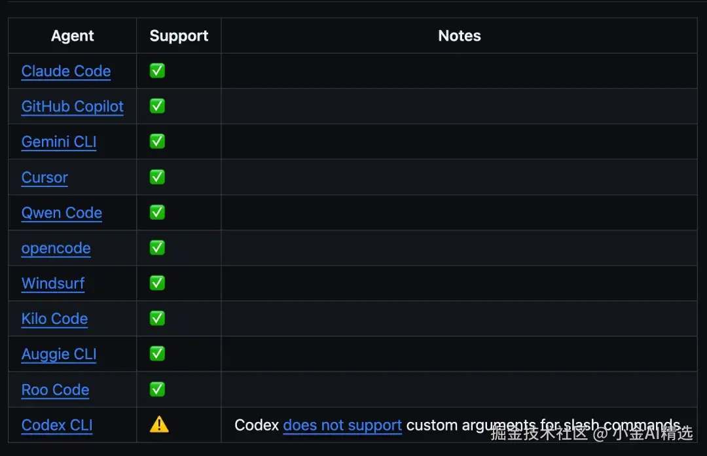The width and height of the screenshot is (707, 456).
Task: Follow the Gemini CLI link
Action: click(59, 142)
